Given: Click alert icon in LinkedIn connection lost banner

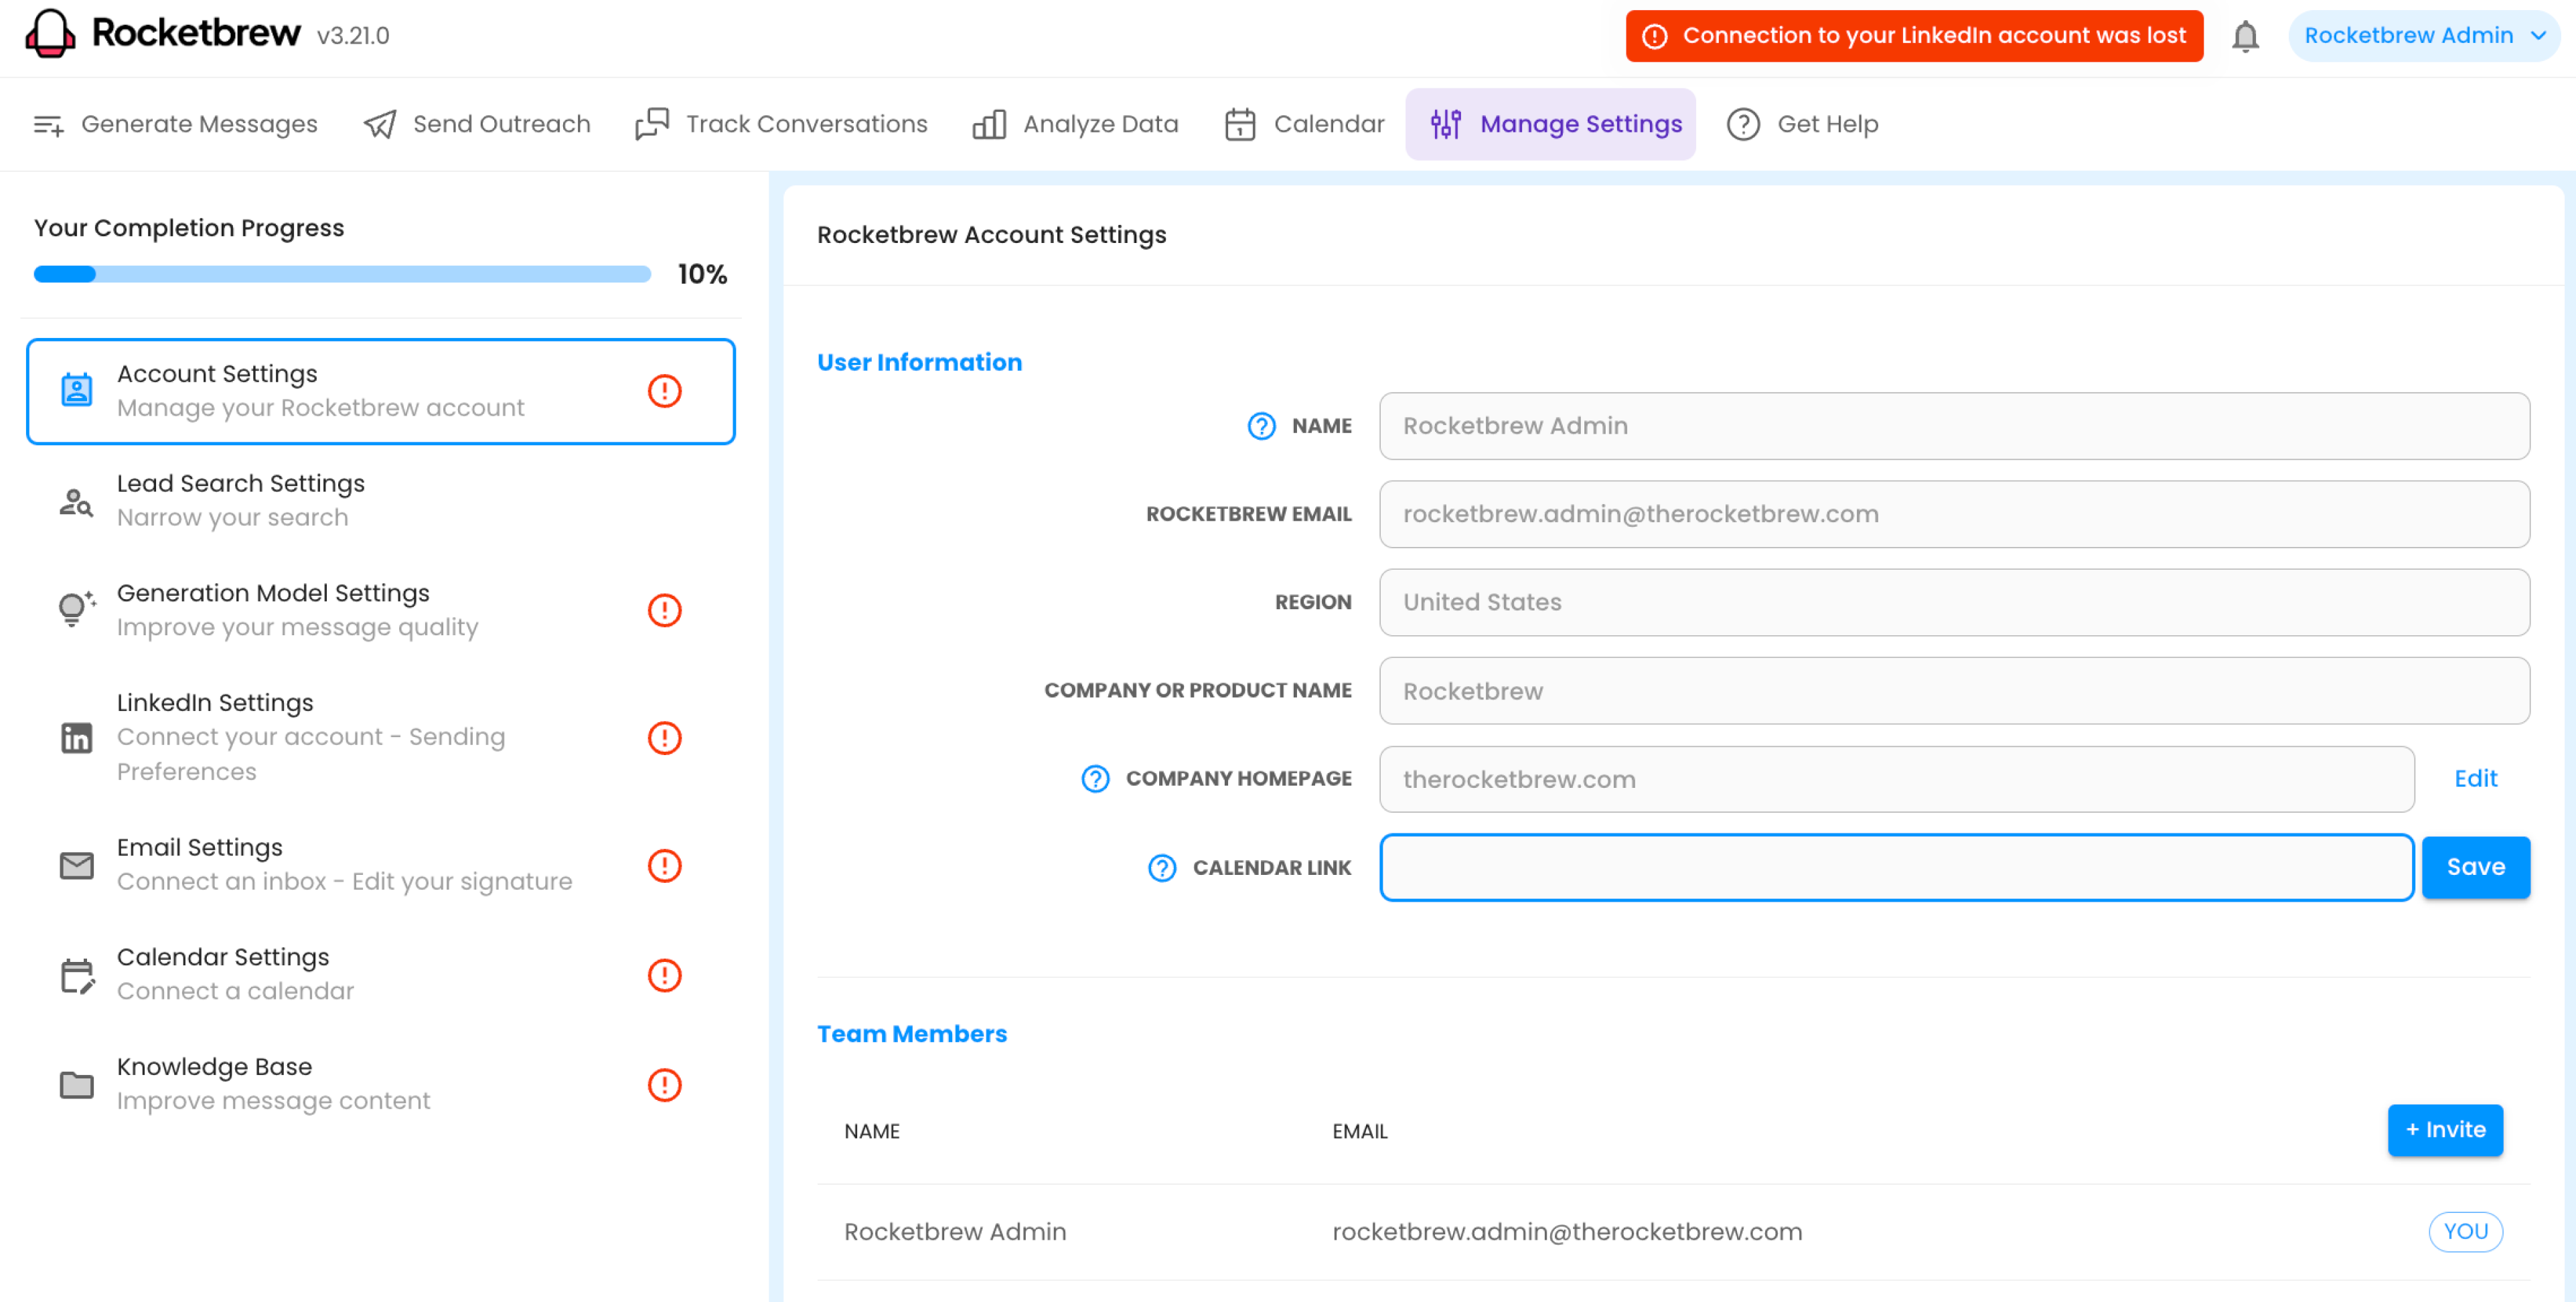Looking at the screenshot, I should [1655, 36].
